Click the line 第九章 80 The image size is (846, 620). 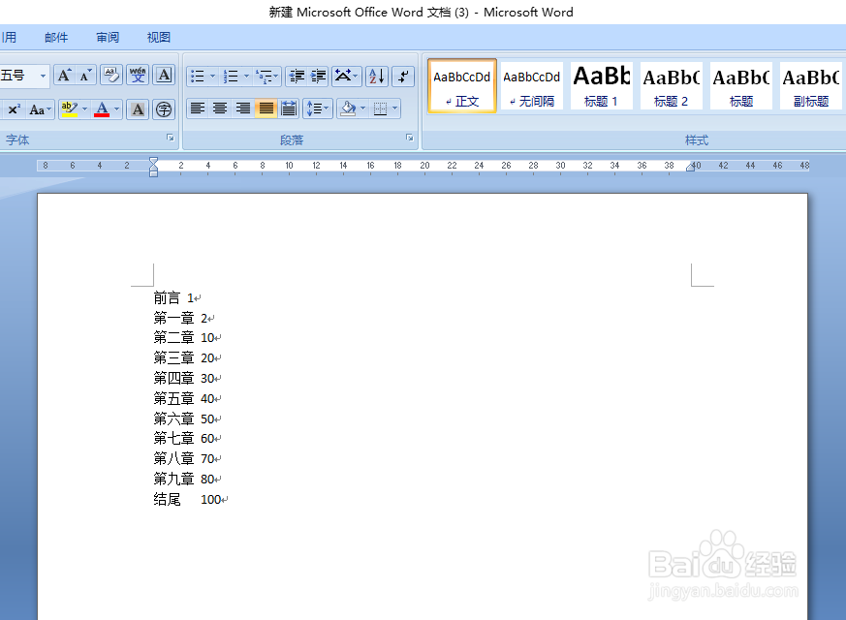pos(187,480)
